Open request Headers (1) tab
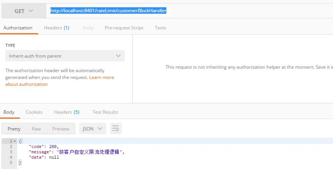This screenshot has height=169, width=333. point(57,28)
